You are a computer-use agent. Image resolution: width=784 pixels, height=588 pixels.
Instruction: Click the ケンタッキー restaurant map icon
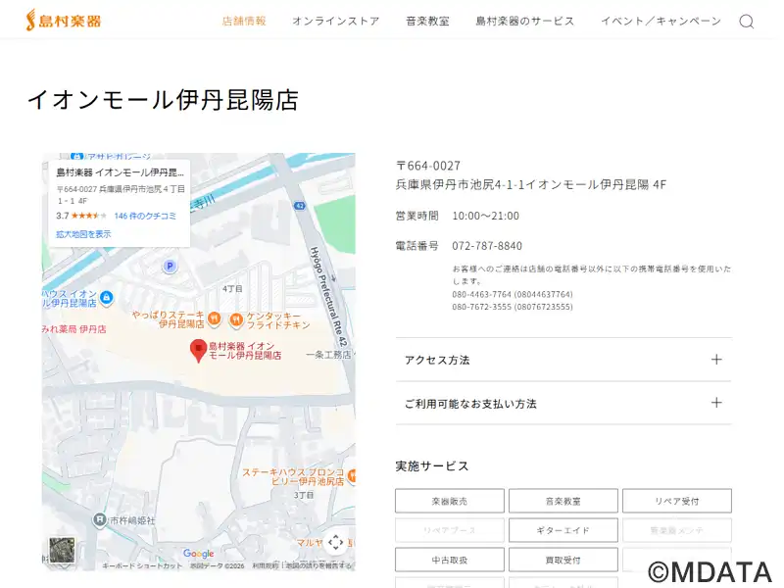tap(236, 319)
